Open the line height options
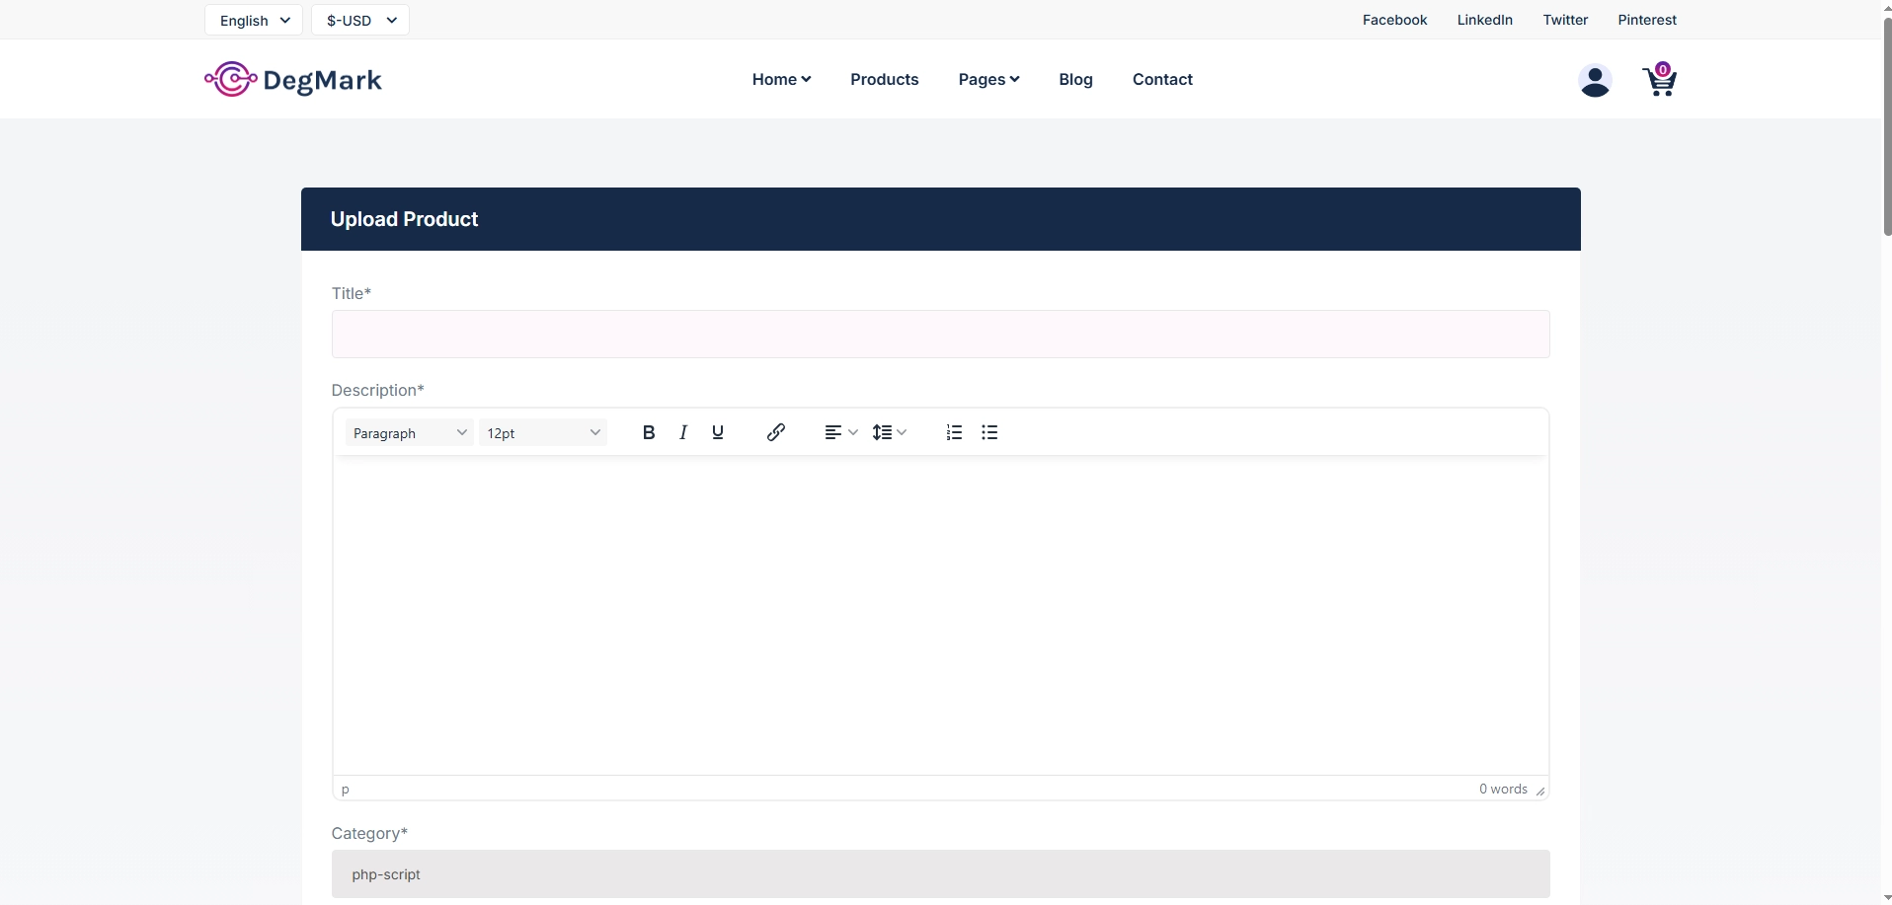 pyautogui.click(x=890, y=432)
